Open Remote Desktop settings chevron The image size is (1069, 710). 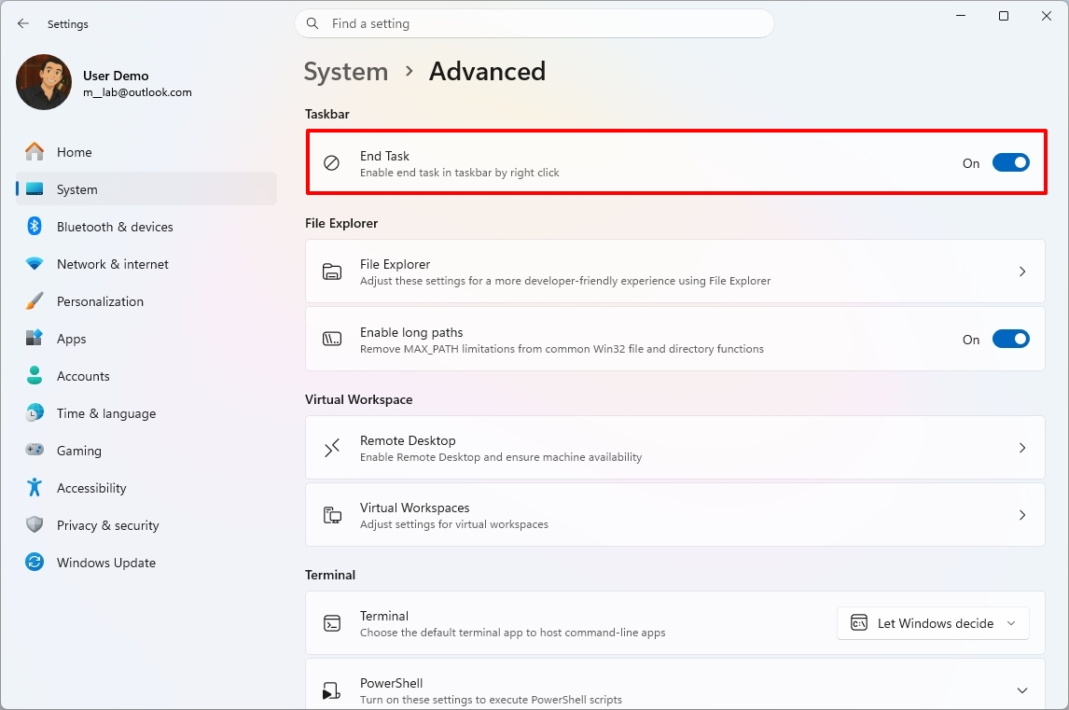[1022, 448]
